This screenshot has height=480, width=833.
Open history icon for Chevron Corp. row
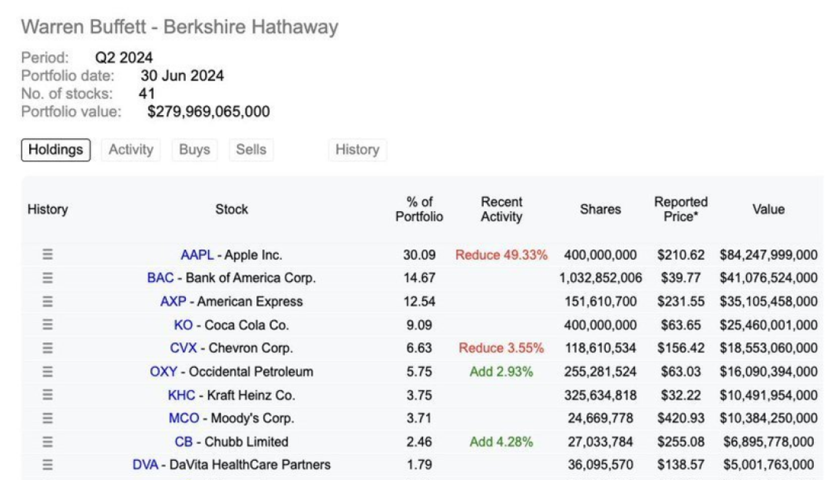click(x=47, y=348)
